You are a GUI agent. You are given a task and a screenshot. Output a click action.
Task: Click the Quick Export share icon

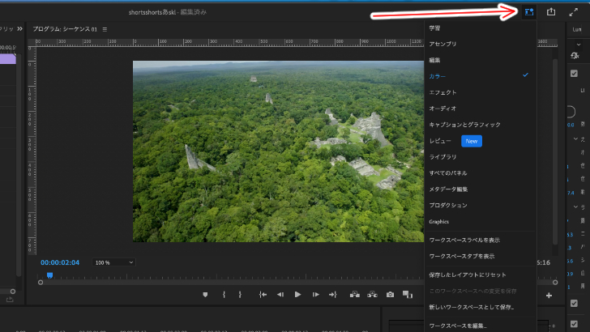click(551, 12)
